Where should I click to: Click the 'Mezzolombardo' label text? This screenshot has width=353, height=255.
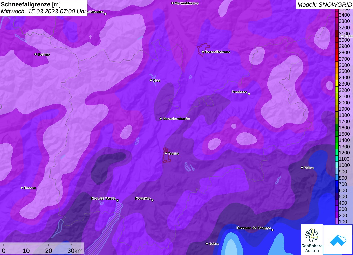176,119
